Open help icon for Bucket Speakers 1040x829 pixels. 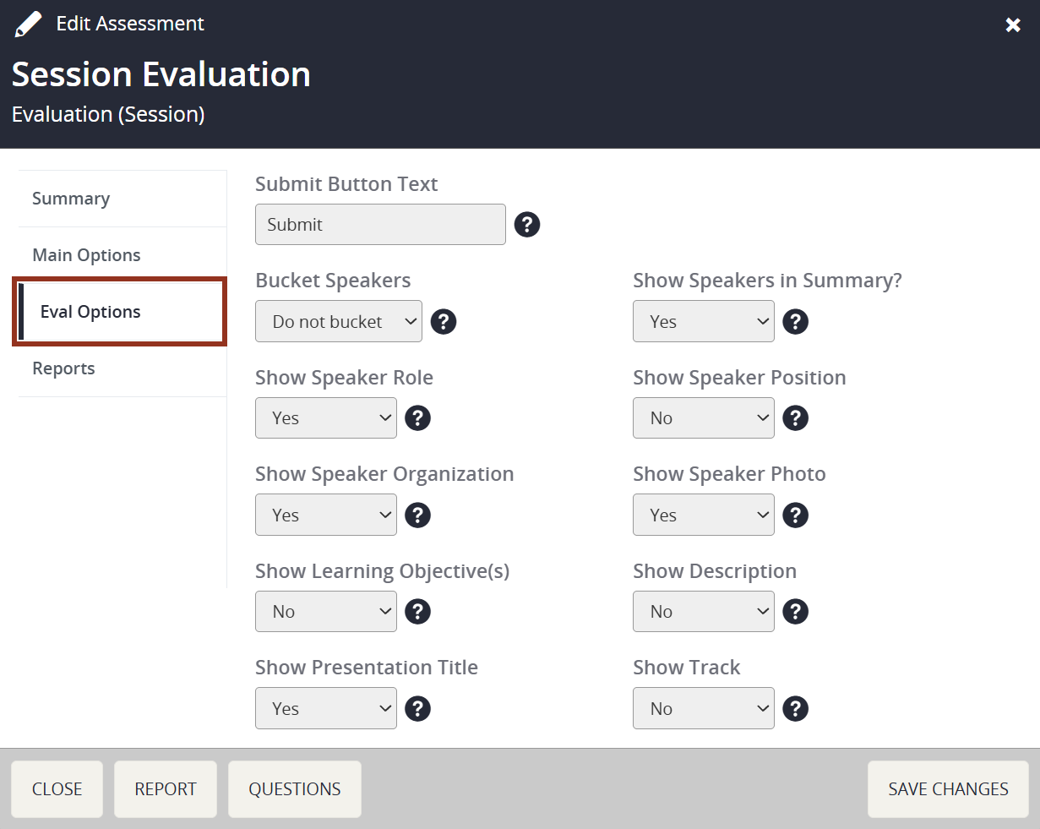pos(444,322)
